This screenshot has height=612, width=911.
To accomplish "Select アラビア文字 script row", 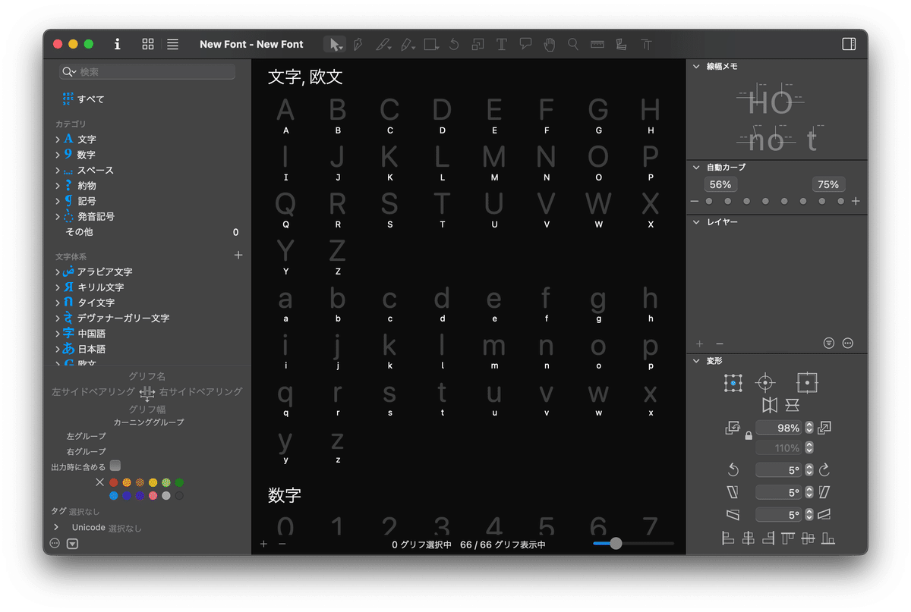I will pyautogui.click(x=148, y=271).
